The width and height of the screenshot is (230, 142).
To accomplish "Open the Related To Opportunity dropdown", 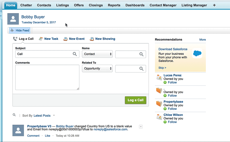I will (x=97, y=68).
